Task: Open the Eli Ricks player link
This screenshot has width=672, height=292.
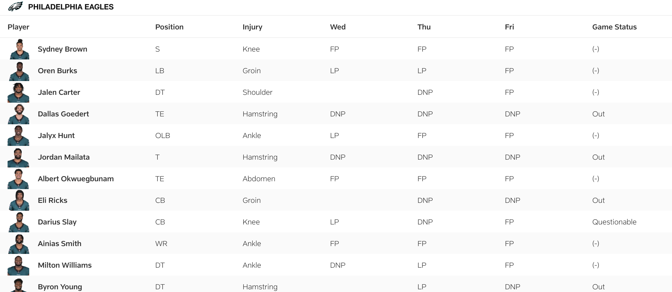Action: [x=52, y=200]
